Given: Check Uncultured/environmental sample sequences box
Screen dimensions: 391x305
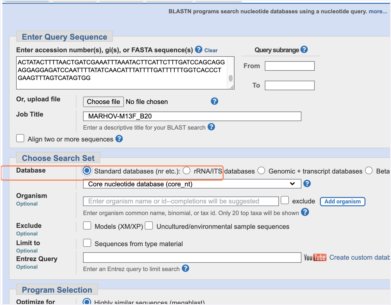Looking at the screenshot, I should tap(149, 225).
